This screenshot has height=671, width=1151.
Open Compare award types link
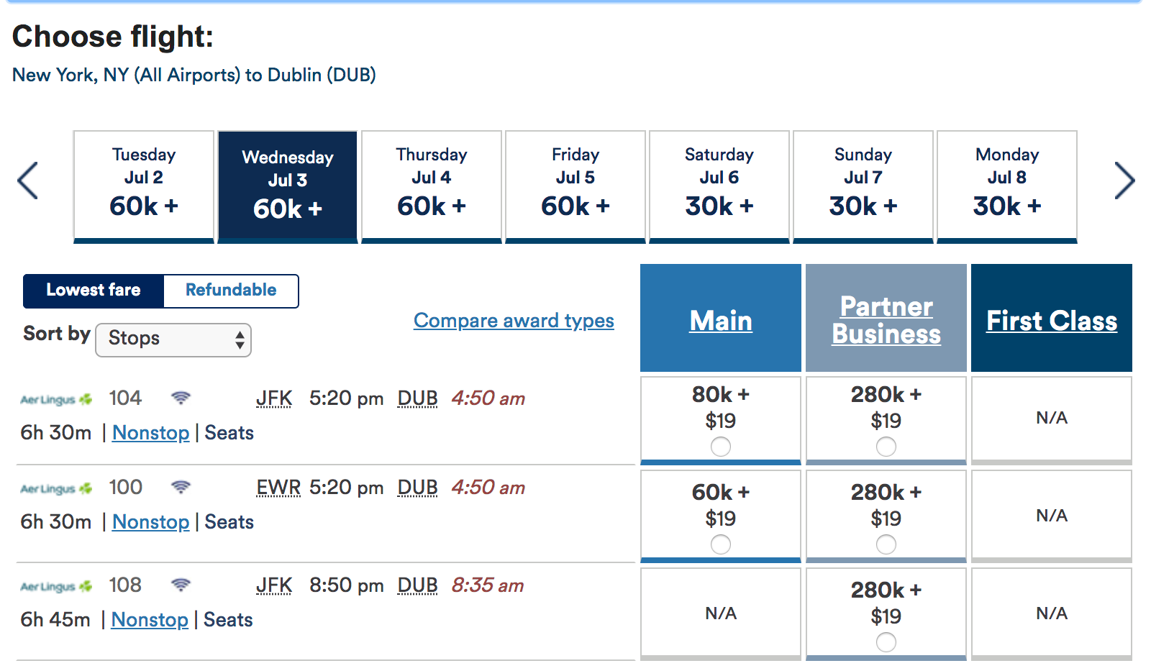(514, 321)
